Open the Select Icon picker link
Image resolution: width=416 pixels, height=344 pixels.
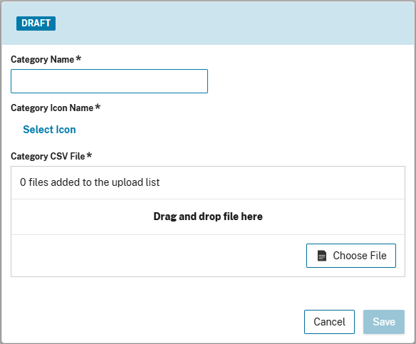tap(49, 130)
